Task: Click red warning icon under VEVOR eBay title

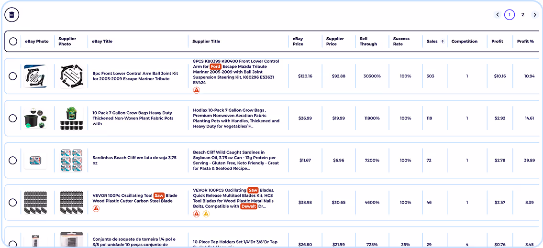Action: coord(96,208)
